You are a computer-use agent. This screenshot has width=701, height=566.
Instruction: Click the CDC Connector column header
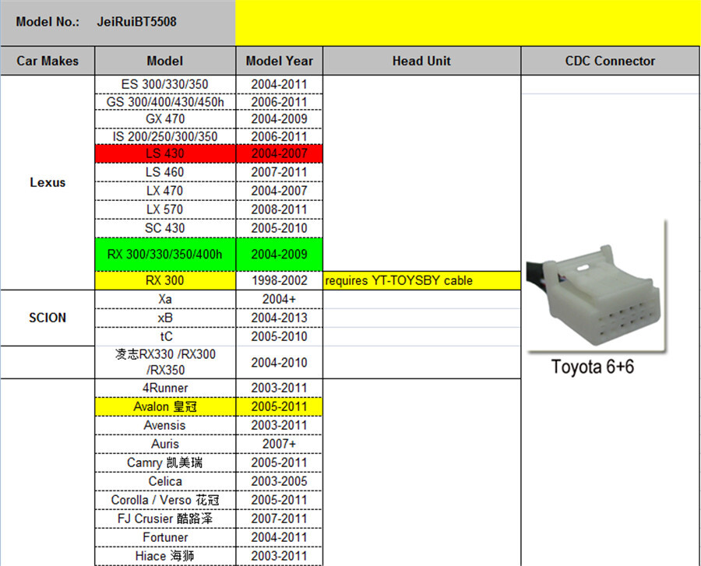click(x=610, y=61)
